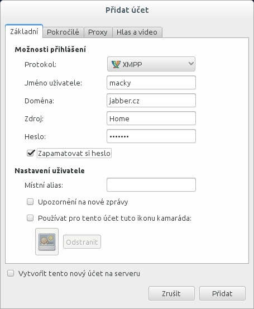The width and height of the screenshot is (254, 309).
Task: Enable Upozornění na nové zprávy
Action: tap(30, 202)
